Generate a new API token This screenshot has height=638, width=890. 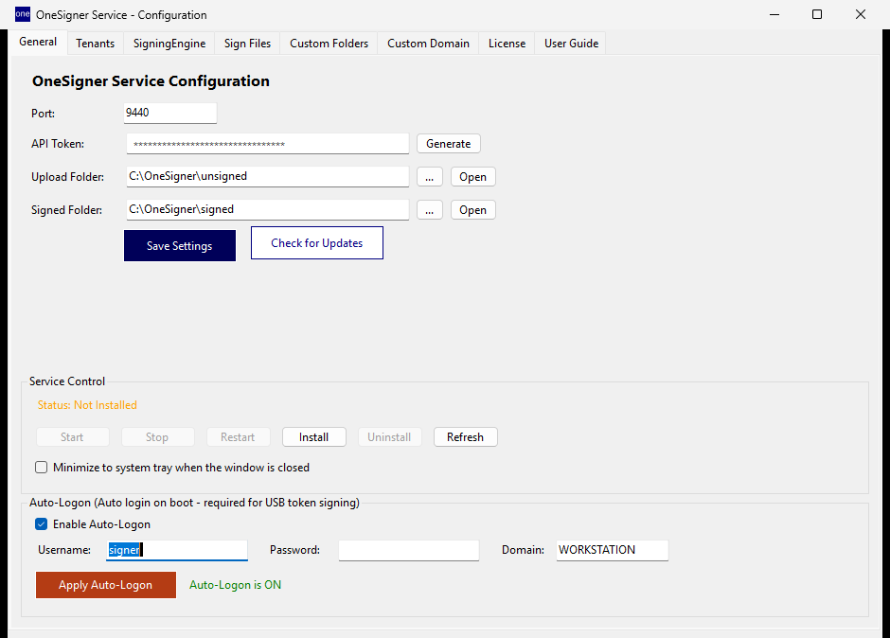[449, 144]
